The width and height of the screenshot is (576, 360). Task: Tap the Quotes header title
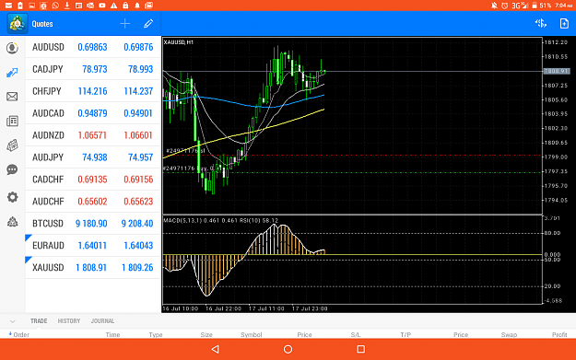click(x=42, y=24)
